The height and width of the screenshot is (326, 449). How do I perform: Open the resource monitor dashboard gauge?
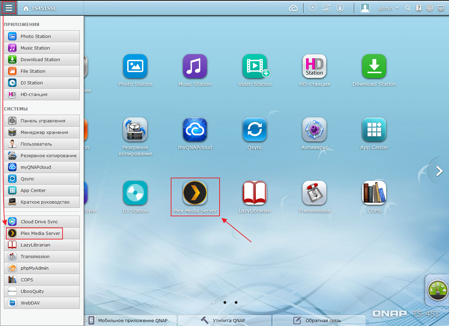click(x=438, y=290)
